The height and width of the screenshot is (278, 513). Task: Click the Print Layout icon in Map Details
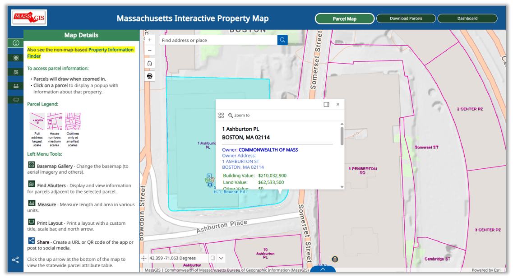click(x=32, y=222)
